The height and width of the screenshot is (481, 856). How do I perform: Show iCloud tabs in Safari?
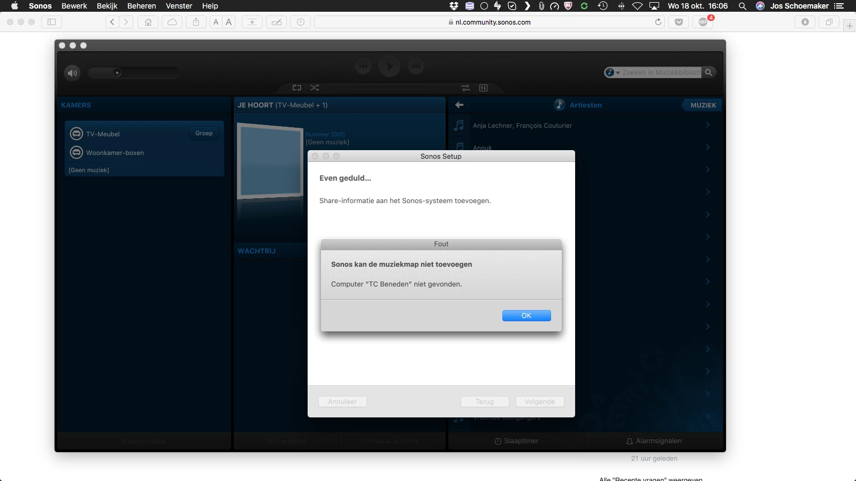tap(172, 22)
